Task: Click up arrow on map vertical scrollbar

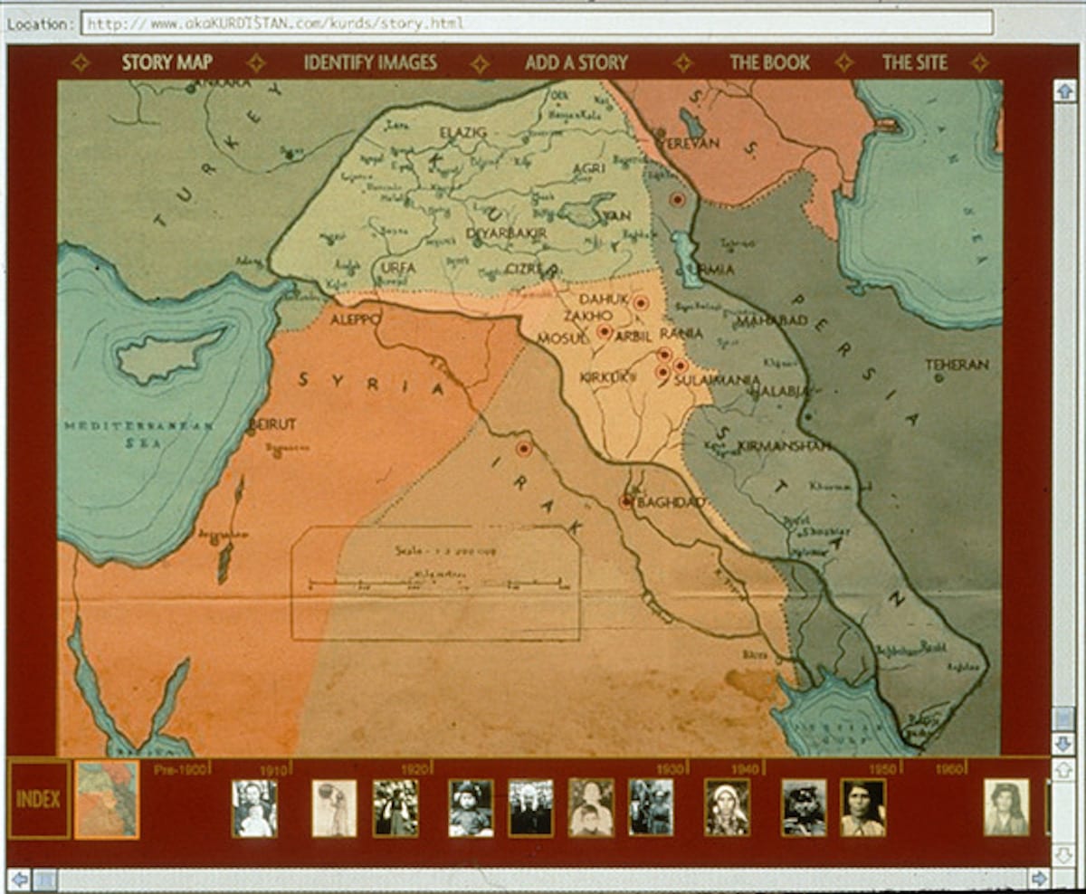Action: click(x=1064, y=91)
